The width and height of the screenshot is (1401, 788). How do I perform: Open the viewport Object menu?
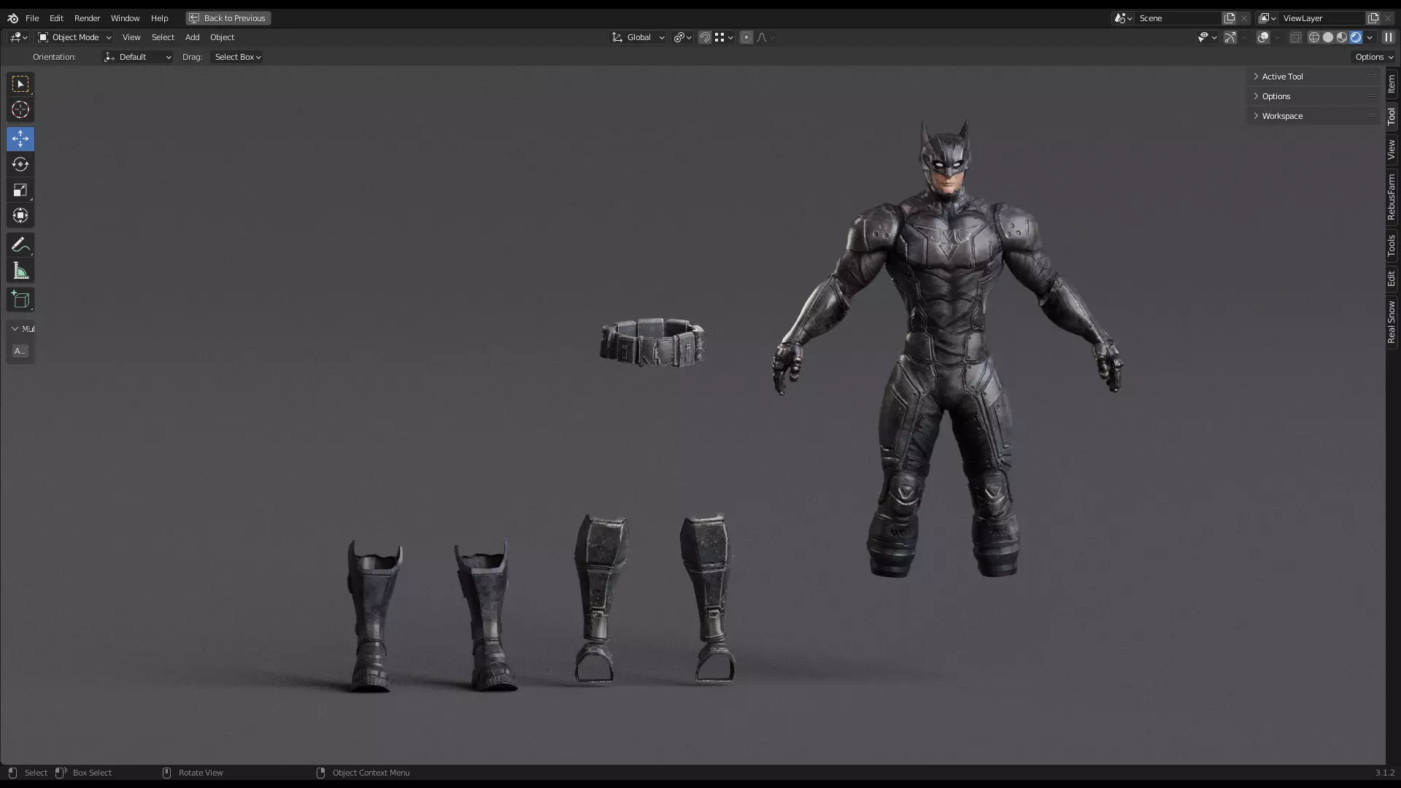click(222, 37)
